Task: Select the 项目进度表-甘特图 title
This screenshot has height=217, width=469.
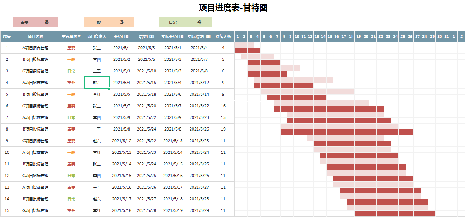Action: pyautogui.click(x=233, y=8)
